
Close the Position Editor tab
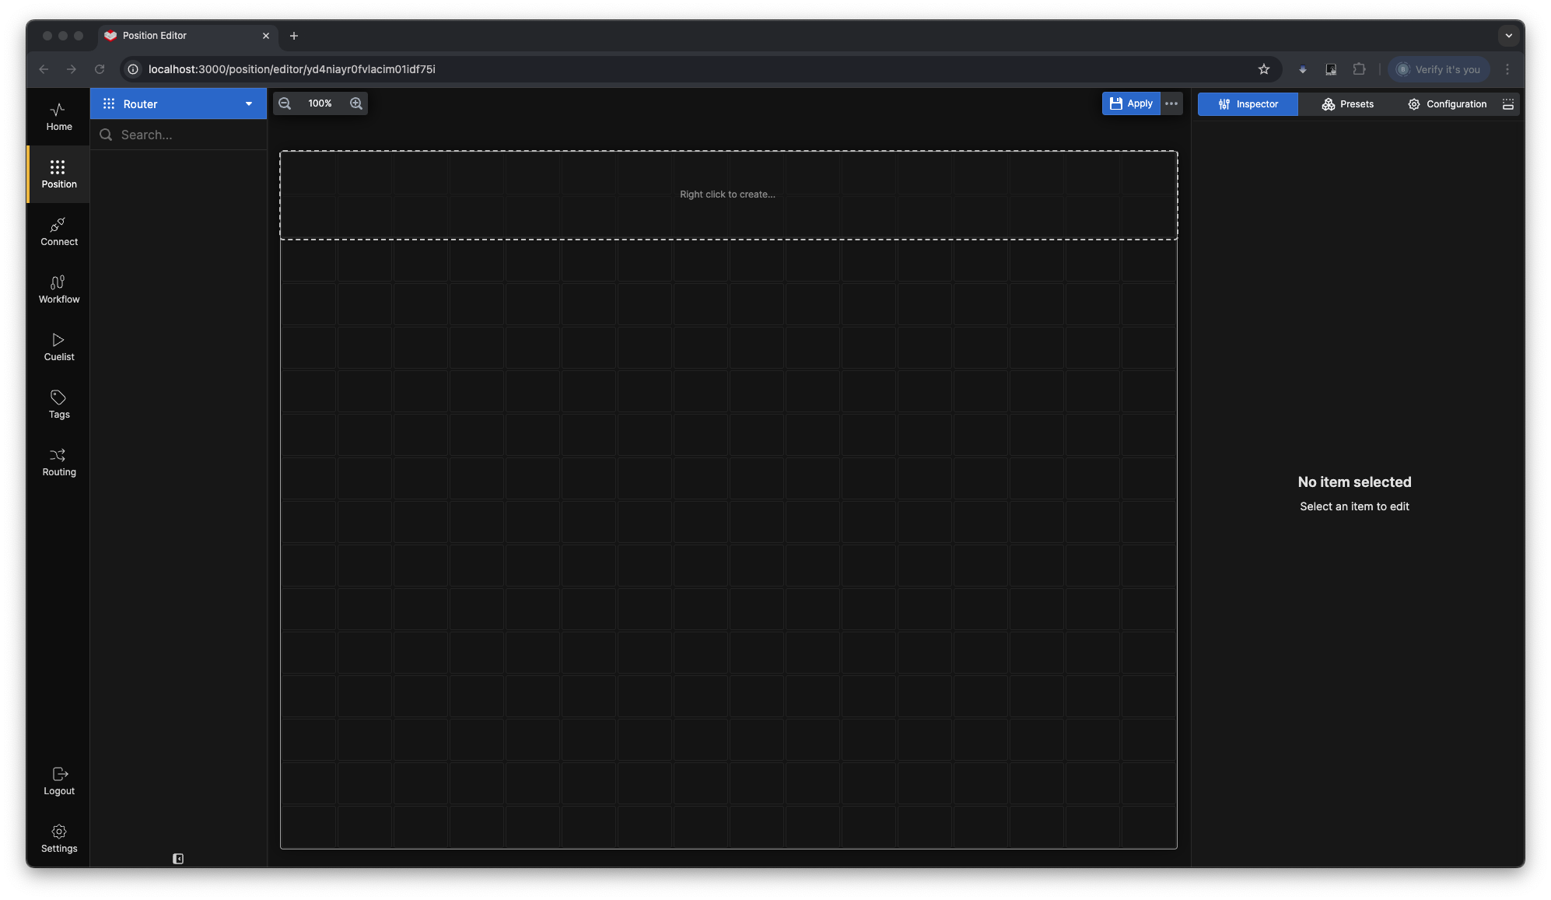tap(266, 36)
